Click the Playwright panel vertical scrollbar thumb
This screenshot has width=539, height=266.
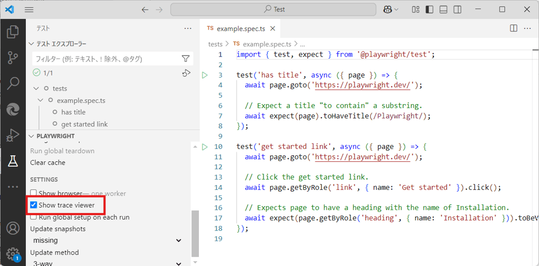coord(195,234)
